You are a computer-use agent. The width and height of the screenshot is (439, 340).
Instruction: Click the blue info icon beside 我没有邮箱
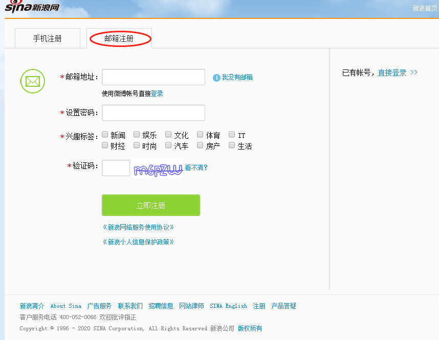pos(216,77)
